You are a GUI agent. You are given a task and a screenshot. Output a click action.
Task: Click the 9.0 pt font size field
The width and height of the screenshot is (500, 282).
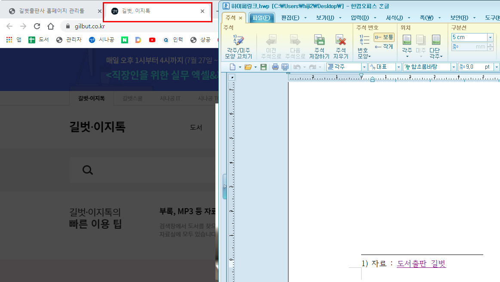click(475, 67)
